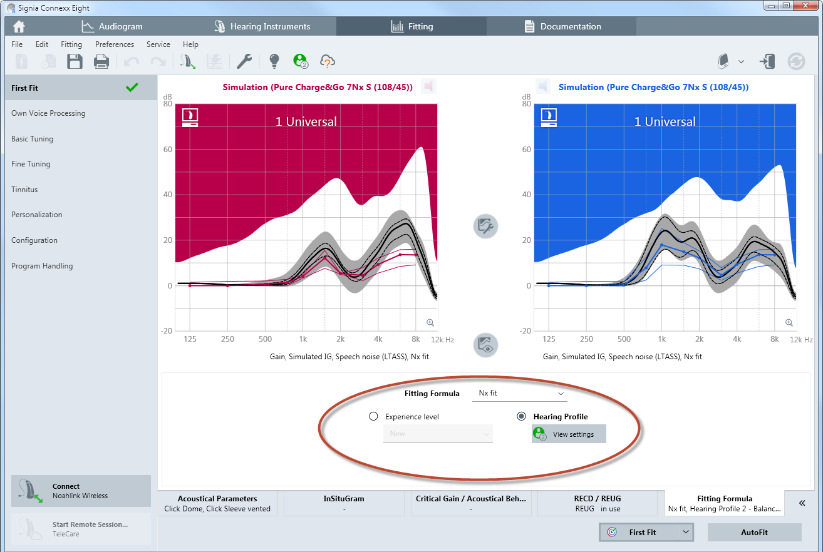
Task: Click the AutoFit button
Action: 754,532
